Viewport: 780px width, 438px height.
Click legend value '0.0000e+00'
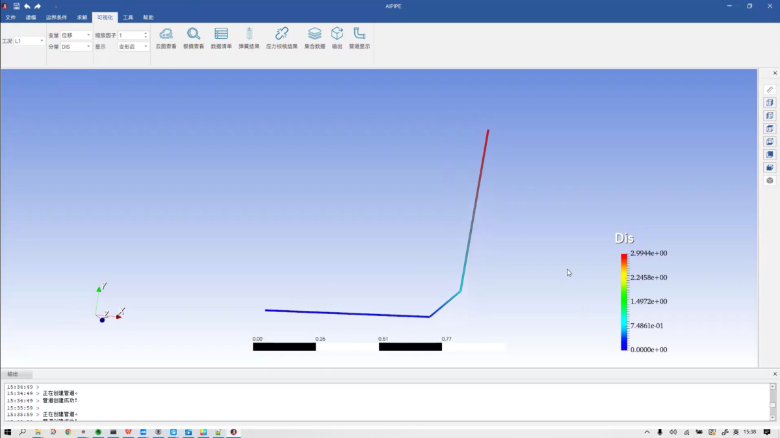pos(649,350)
